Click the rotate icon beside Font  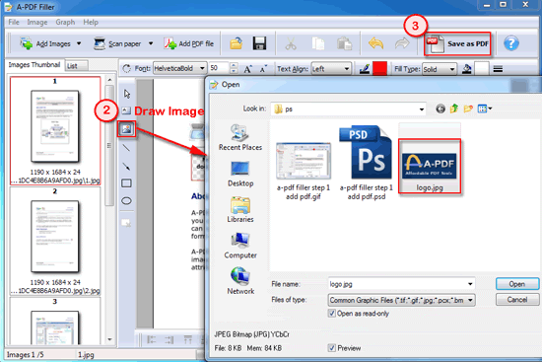pos(126,68)
